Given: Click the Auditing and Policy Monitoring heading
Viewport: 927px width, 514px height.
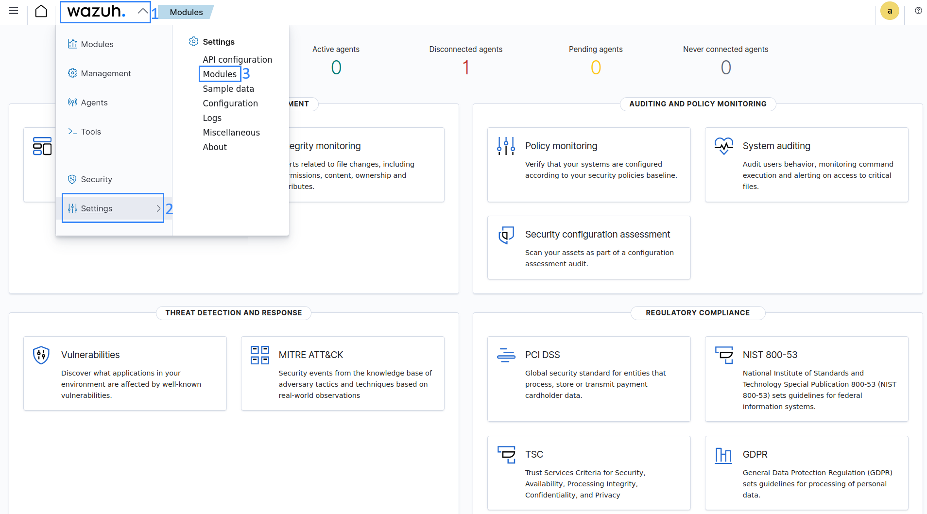Looking at the screenshot, I should pos(698,104).
